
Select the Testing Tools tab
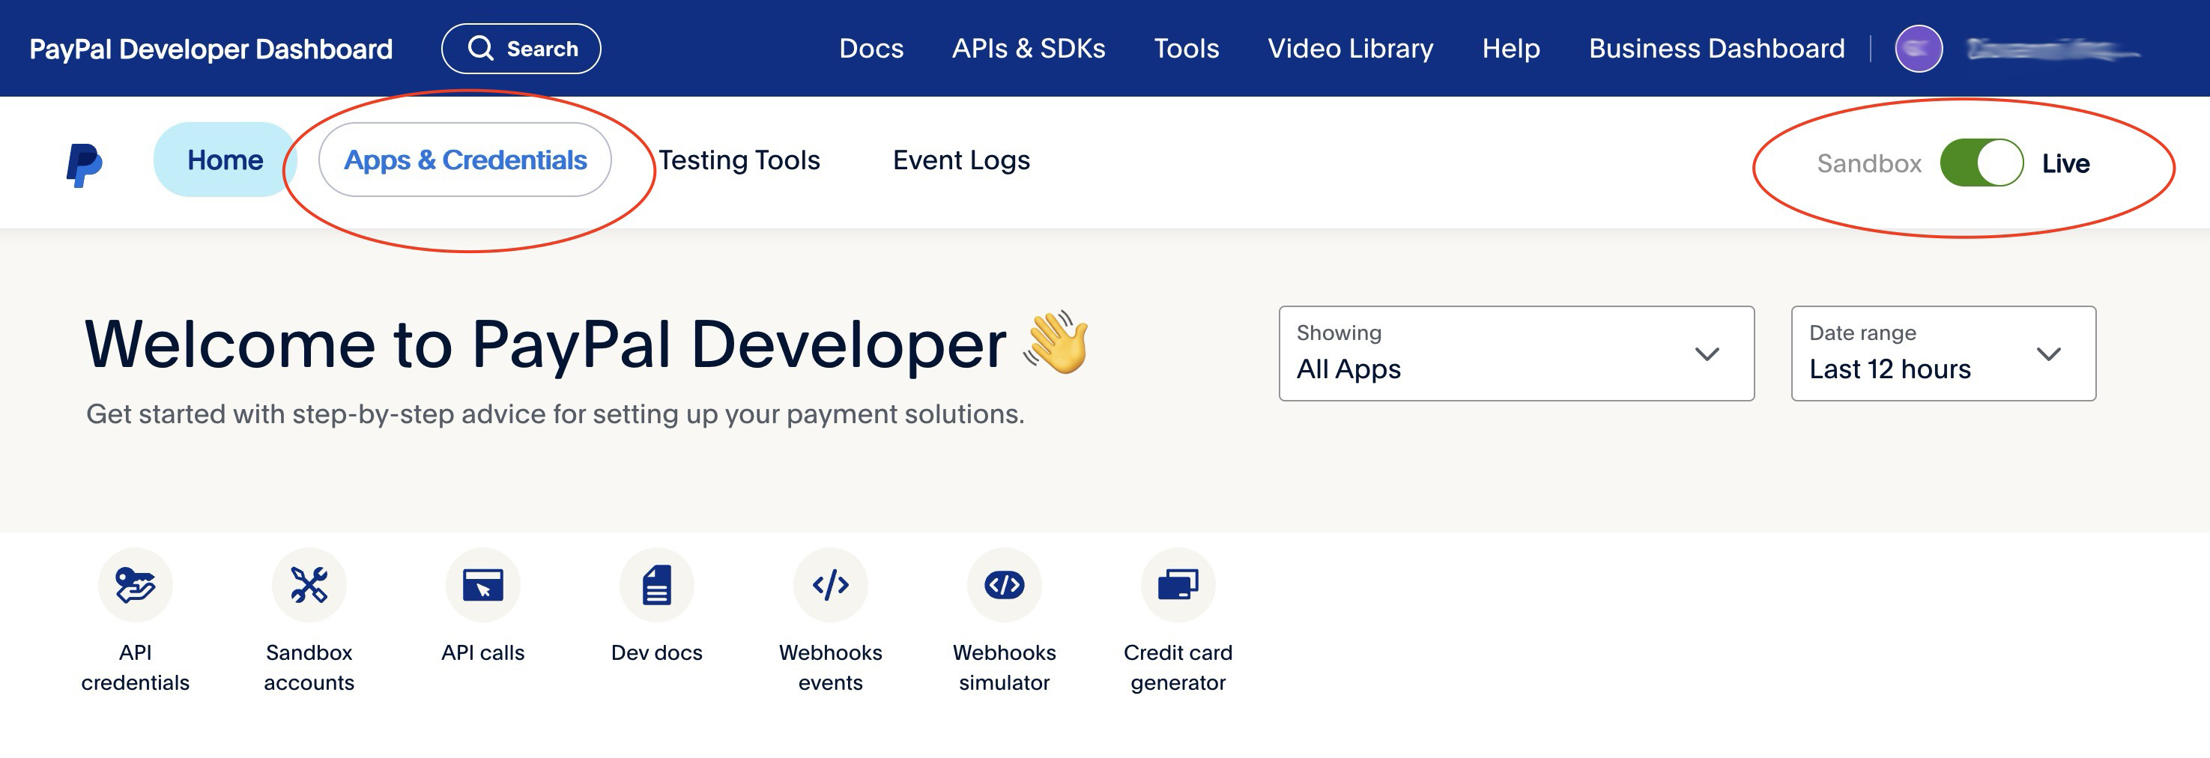pyautogui.click(x=739, y=160)
